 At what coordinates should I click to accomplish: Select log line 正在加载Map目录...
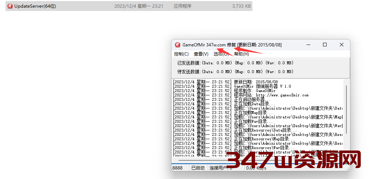[223, 113]
